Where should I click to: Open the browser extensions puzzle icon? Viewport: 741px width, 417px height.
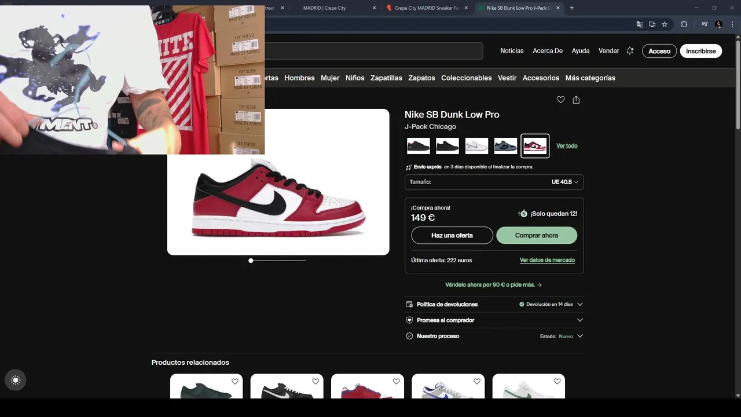pyautogui.click(x=684, y=24)
